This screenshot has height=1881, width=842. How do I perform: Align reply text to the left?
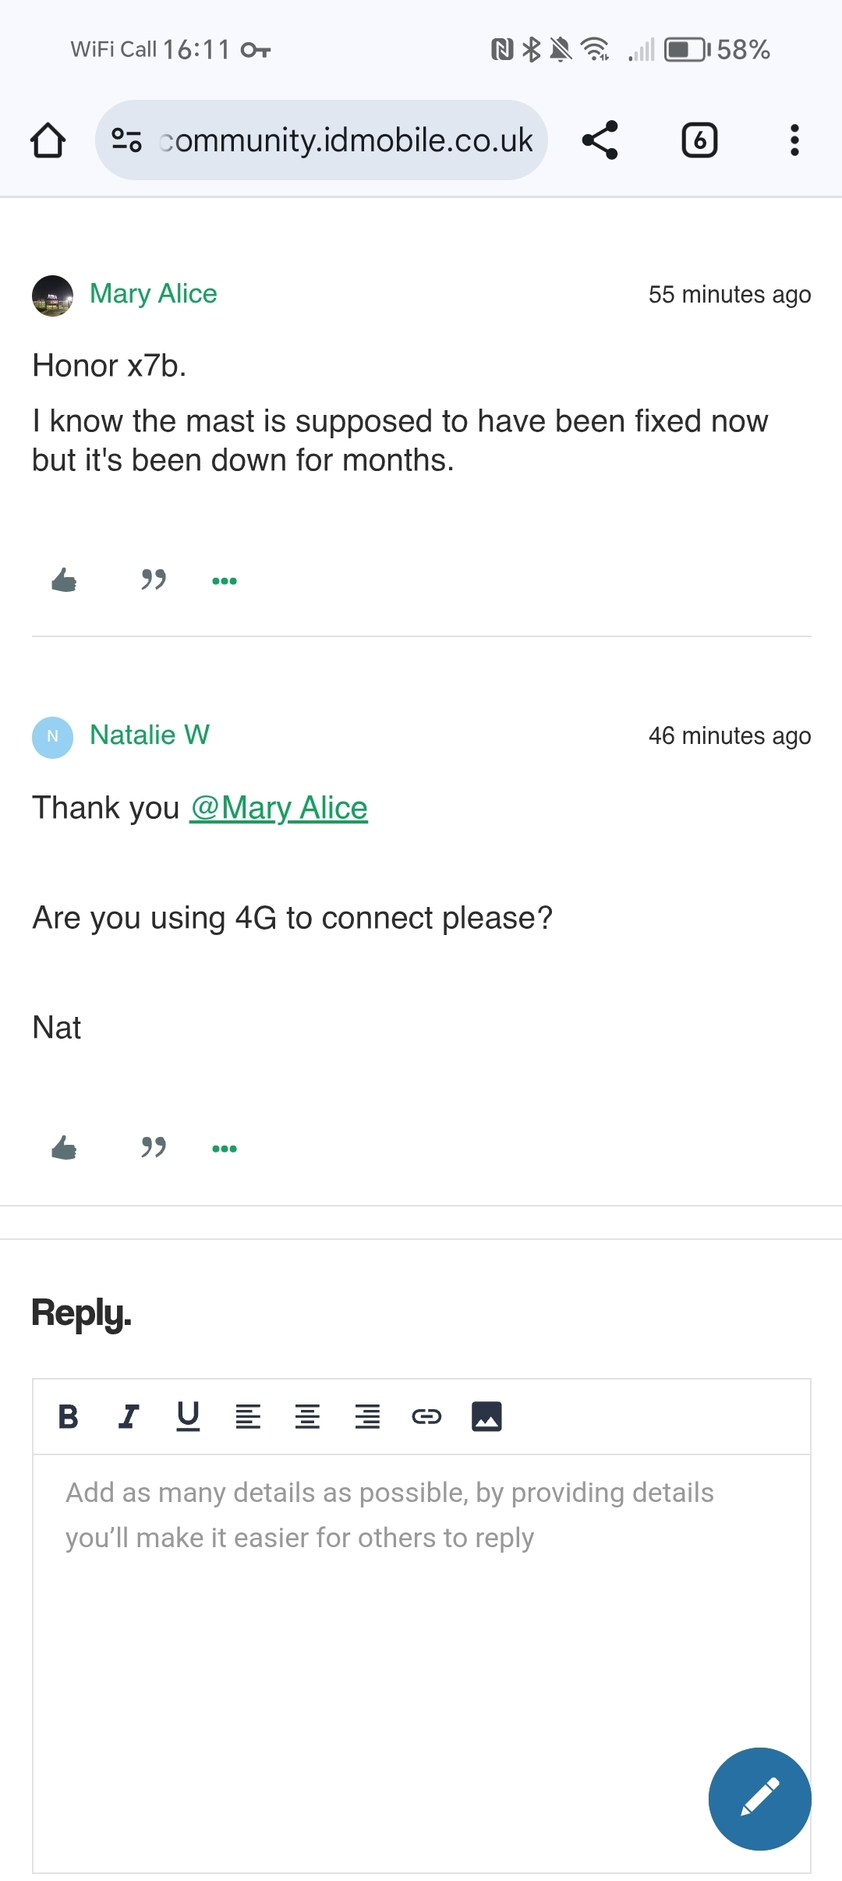tap(248, 1416)
